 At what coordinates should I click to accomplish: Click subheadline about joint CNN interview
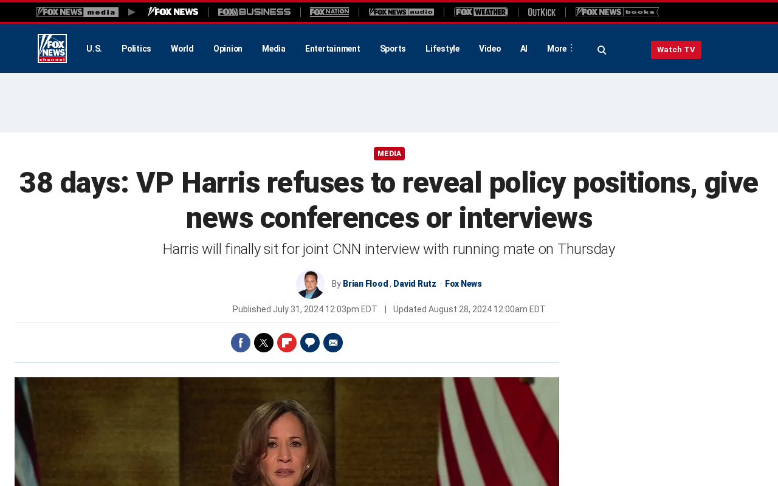click(389, 249)
